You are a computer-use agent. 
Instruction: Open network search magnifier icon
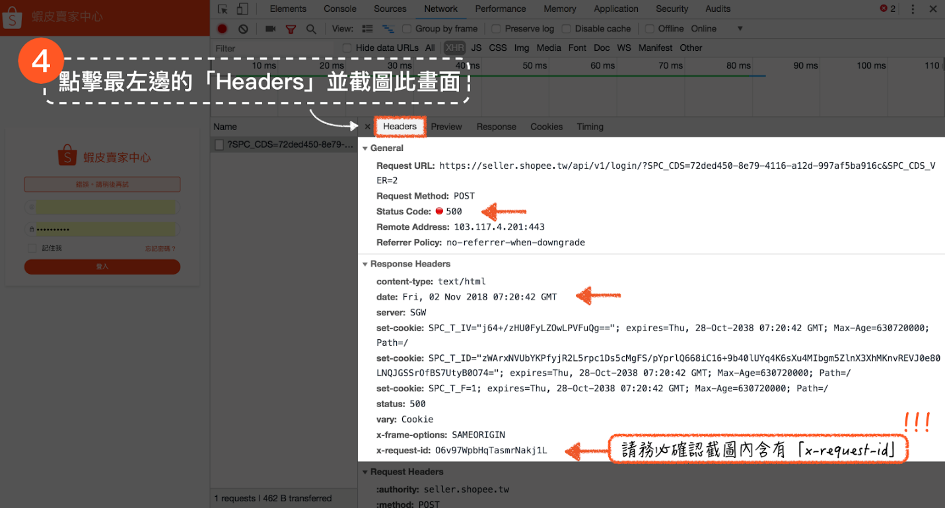(x=311, y=29)
